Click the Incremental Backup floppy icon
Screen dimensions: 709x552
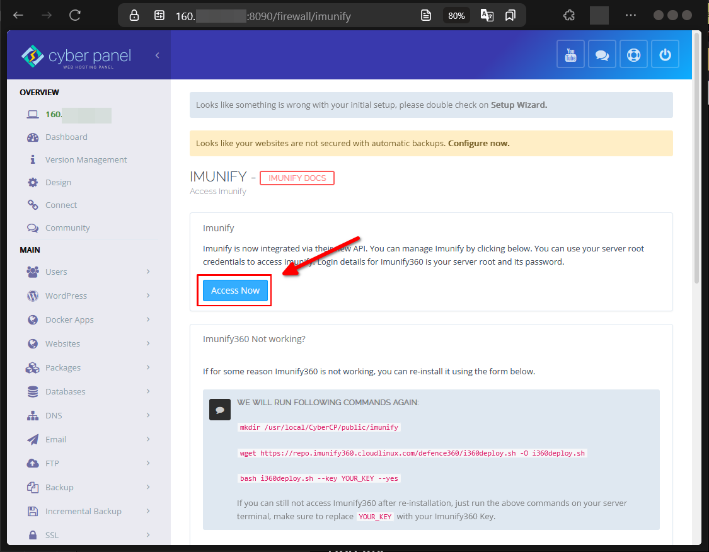point(33,511)
